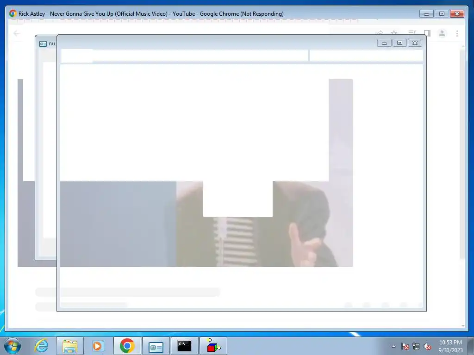This screenshot has width=474, height=355.
Task: Switch to the Google Chrome taskbar button
Action: (127, 346)
